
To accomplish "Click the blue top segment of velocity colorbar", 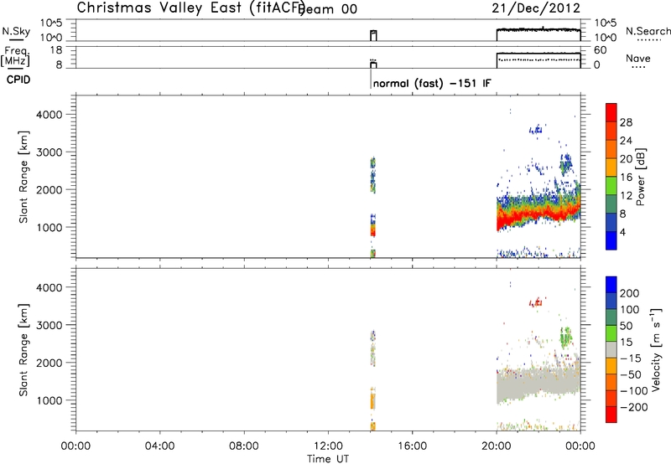I will point(611,285).
